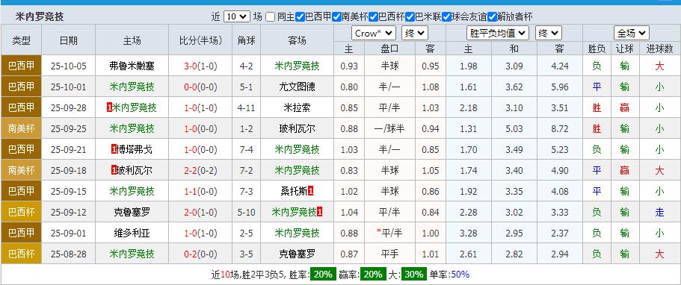Click the red card badge beside 米拉索 home team
Image resolution: width=681 pixels, height=285 pixels.
tap(109, 107)
